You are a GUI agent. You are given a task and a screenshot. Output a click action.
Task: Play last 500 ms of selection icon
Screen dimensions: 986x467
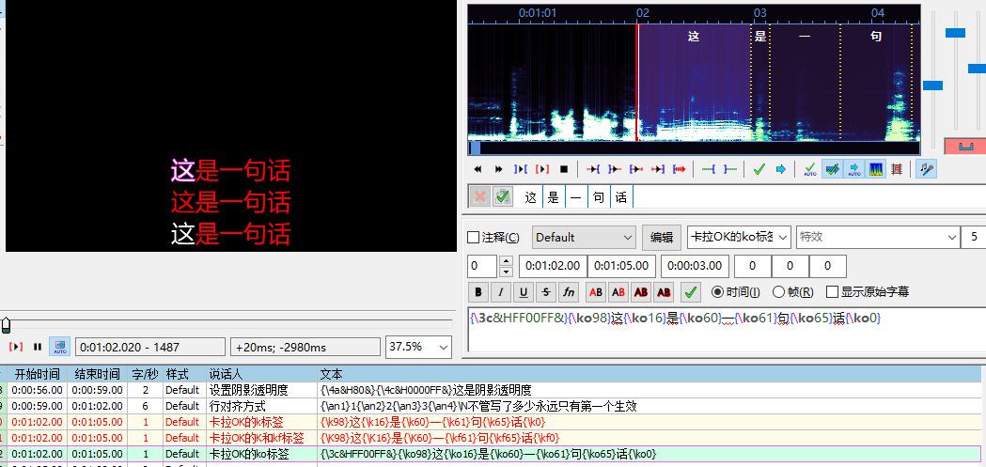(658, 169)
